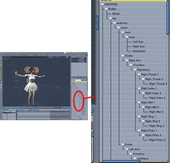Screen dimensions: 170x163
Task: Collapse the Right Ring 1 triangle
Action: point(139,116)
